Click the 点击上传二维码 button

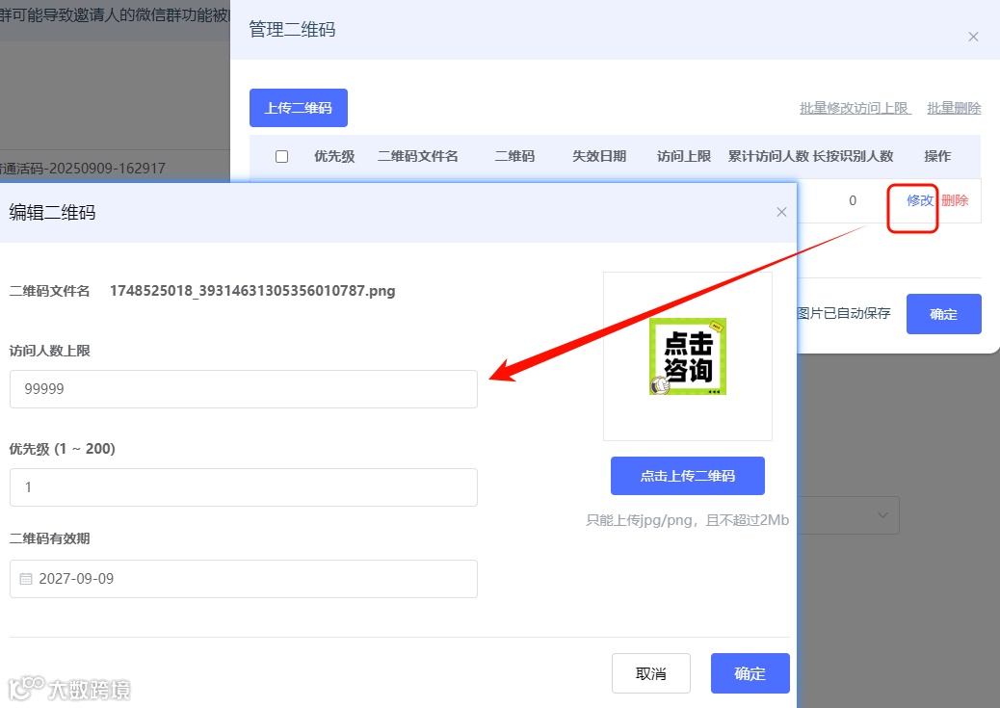click(688, 476)
